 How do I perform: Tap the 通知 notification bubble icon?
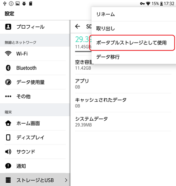(x=8, y=166)
